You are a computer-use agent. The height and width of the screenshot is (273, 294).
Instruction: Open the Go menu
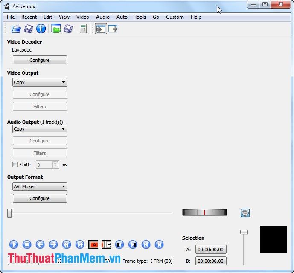click(x=156, y=17)
